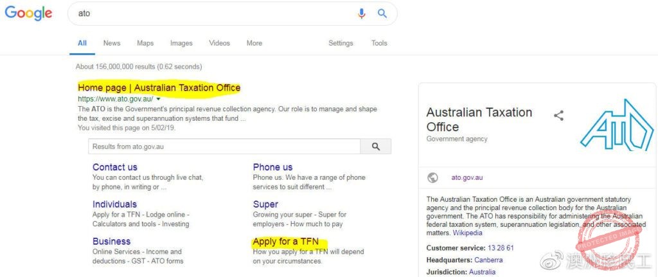
Task: Click the Google logo
Action: coord(28,13)
